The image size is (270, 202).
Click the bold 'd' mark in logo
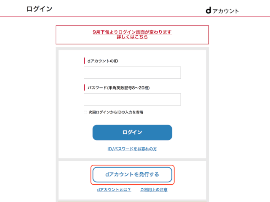pyautogui.click(x=208, y=10)
